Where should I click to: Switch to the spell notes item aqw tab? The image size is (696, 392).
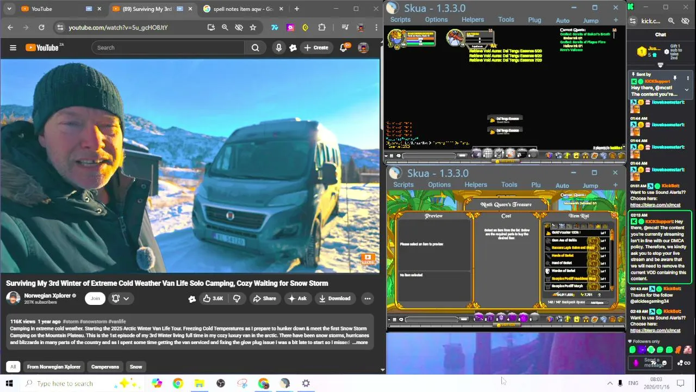[x=242, y=9]
